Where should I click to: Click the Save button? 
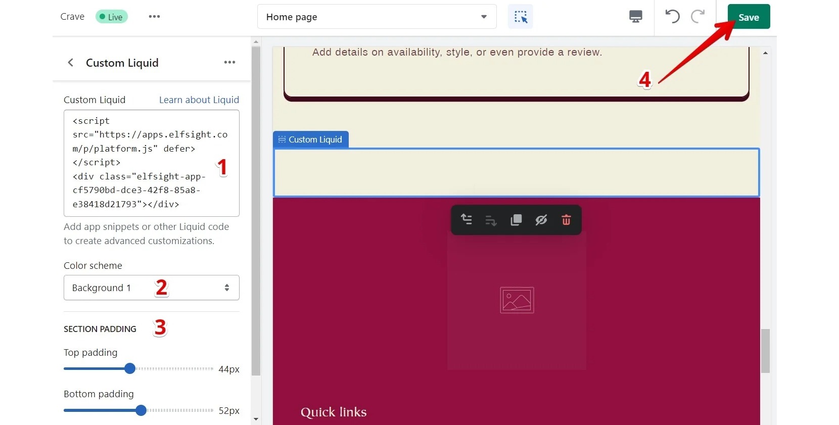coord(749,17)
